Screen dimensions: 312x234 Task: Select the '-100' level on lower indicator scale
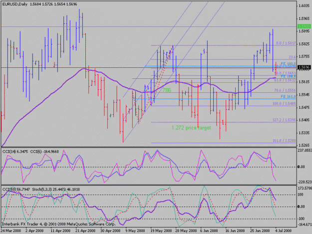[301, 219]
